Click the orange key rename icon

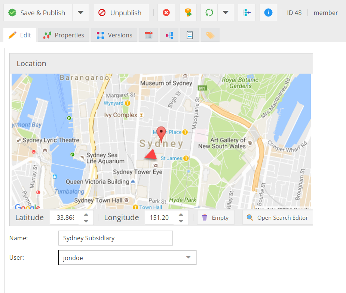(188, 13)
